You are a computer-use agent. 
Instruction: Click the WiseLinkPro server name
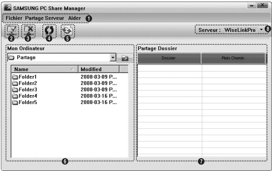240,30
